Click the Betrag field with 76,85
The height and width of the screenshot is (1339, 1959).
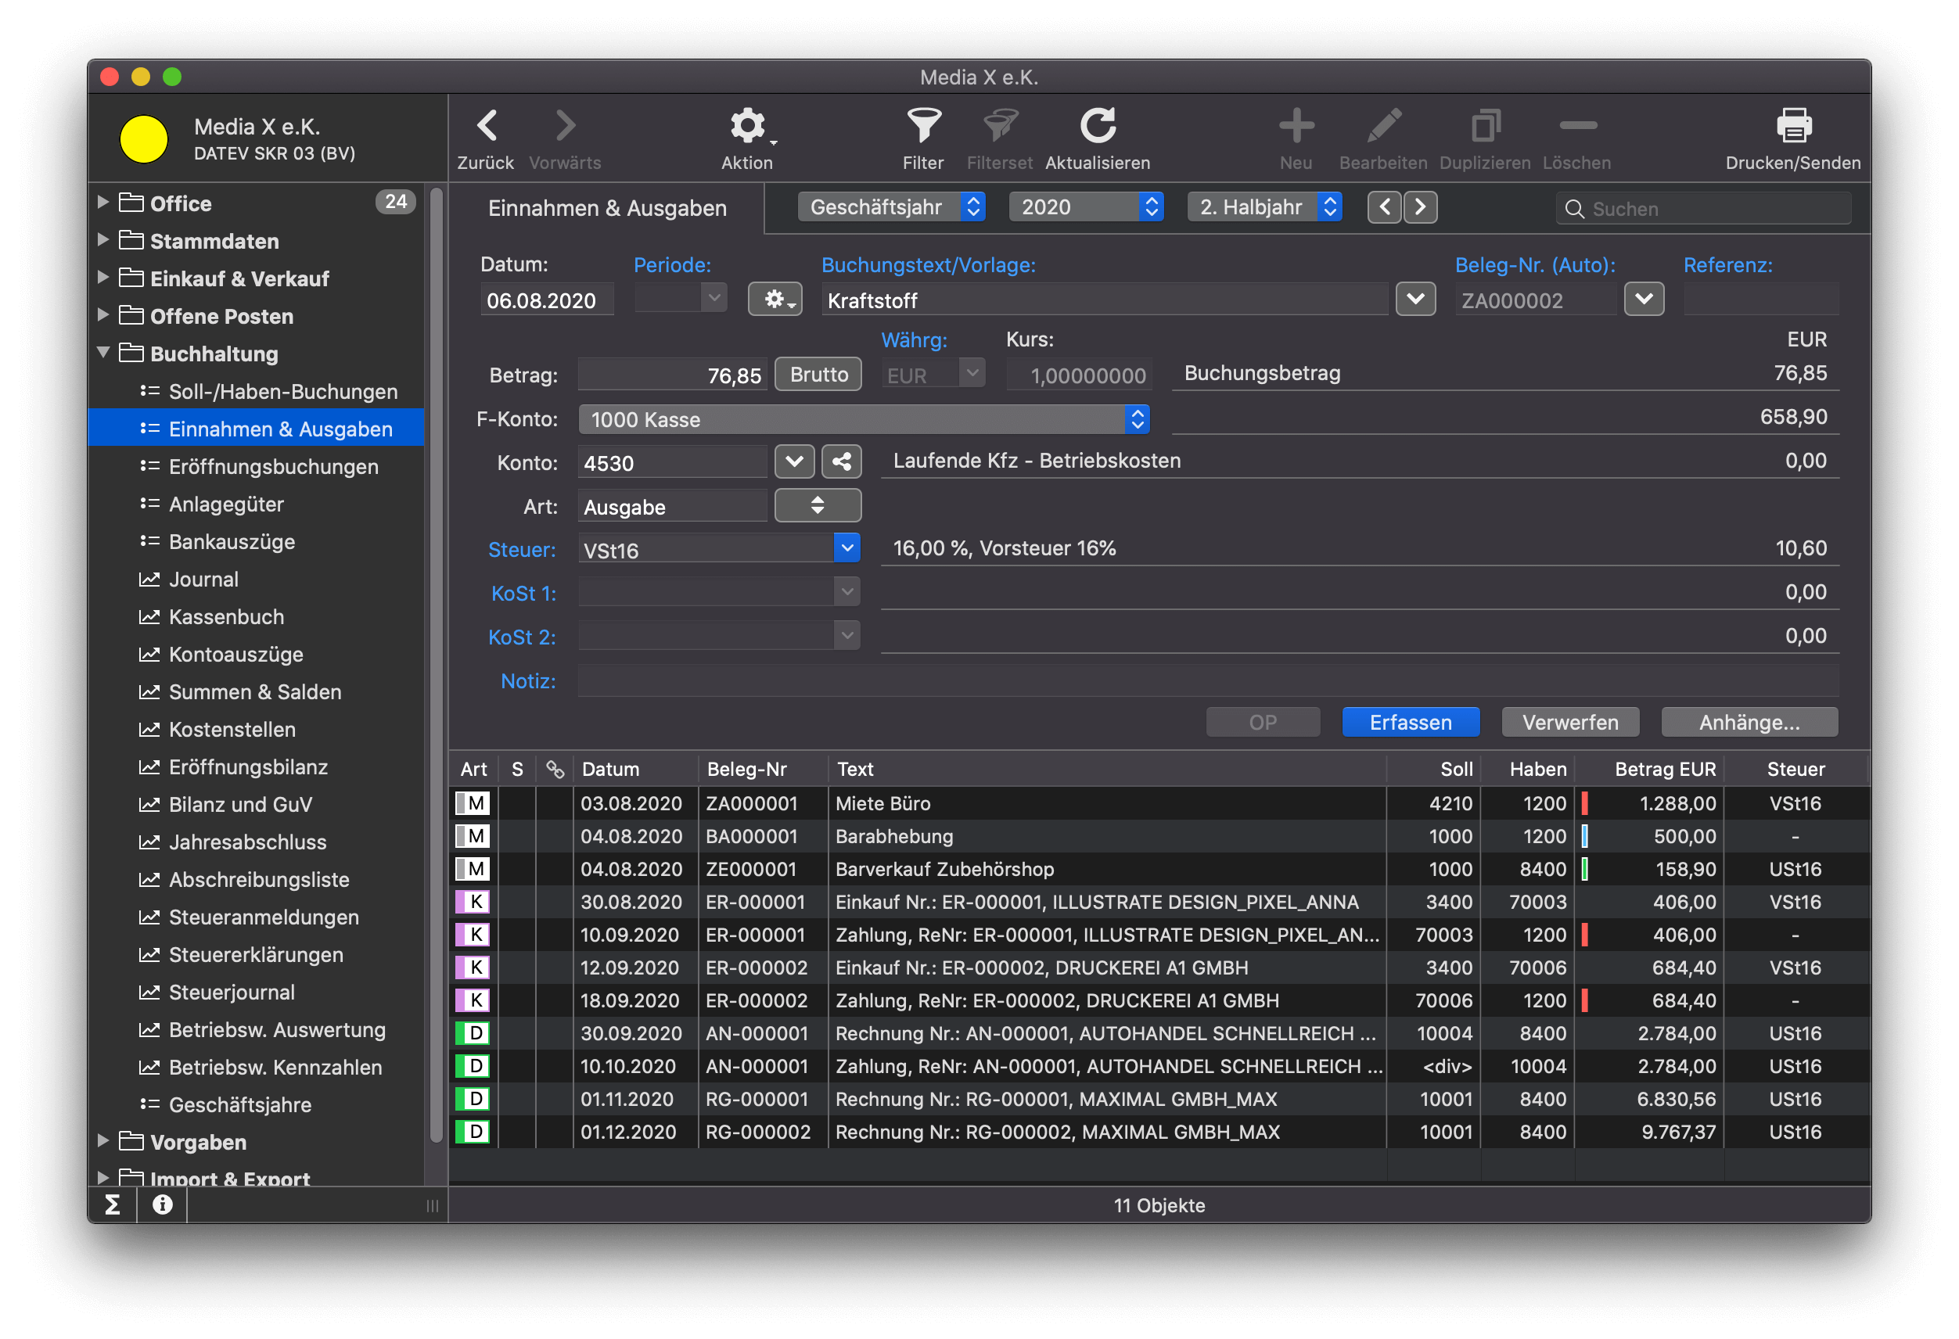[672, 375]
